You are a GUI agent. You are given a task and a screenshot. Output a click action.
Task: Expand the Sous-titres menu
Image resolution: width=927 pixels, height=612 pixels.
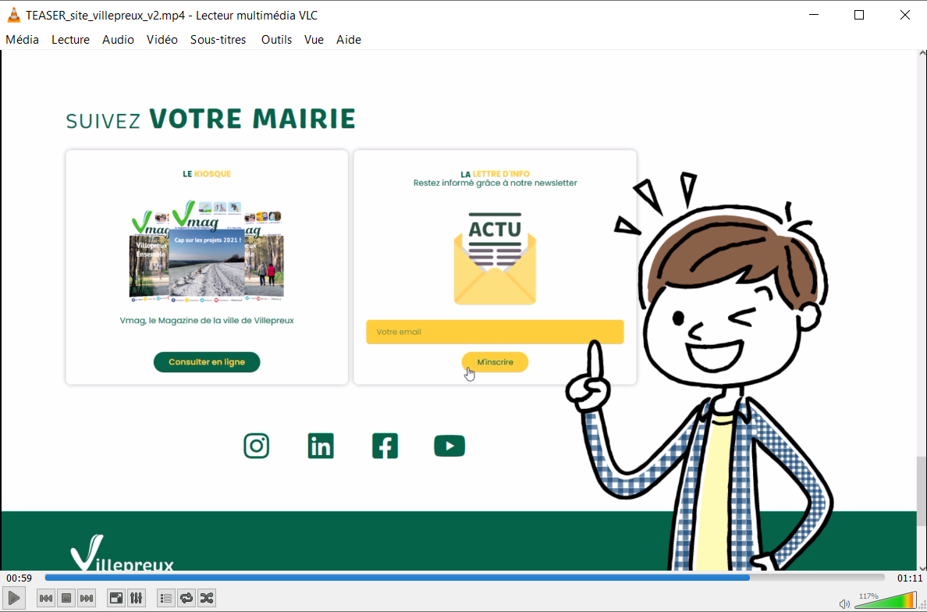218,40
